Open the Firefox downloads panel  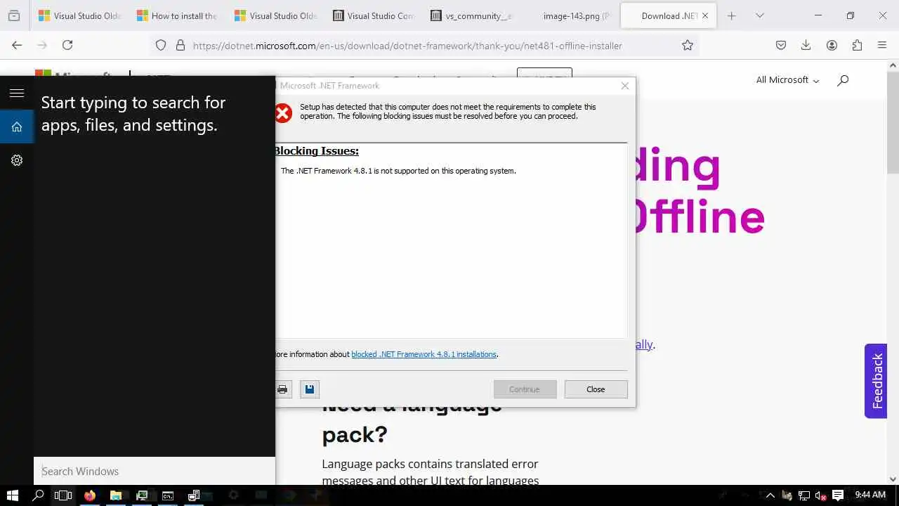(x=806, y=45)
